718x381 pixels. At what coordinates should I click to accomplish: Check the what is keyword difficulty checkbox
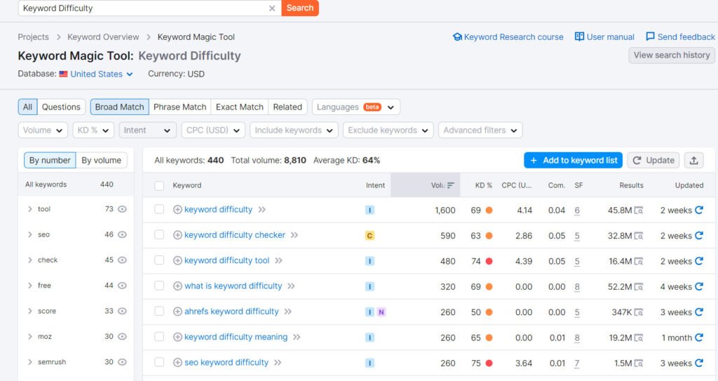pyautogui.click(x=159, y=286)
